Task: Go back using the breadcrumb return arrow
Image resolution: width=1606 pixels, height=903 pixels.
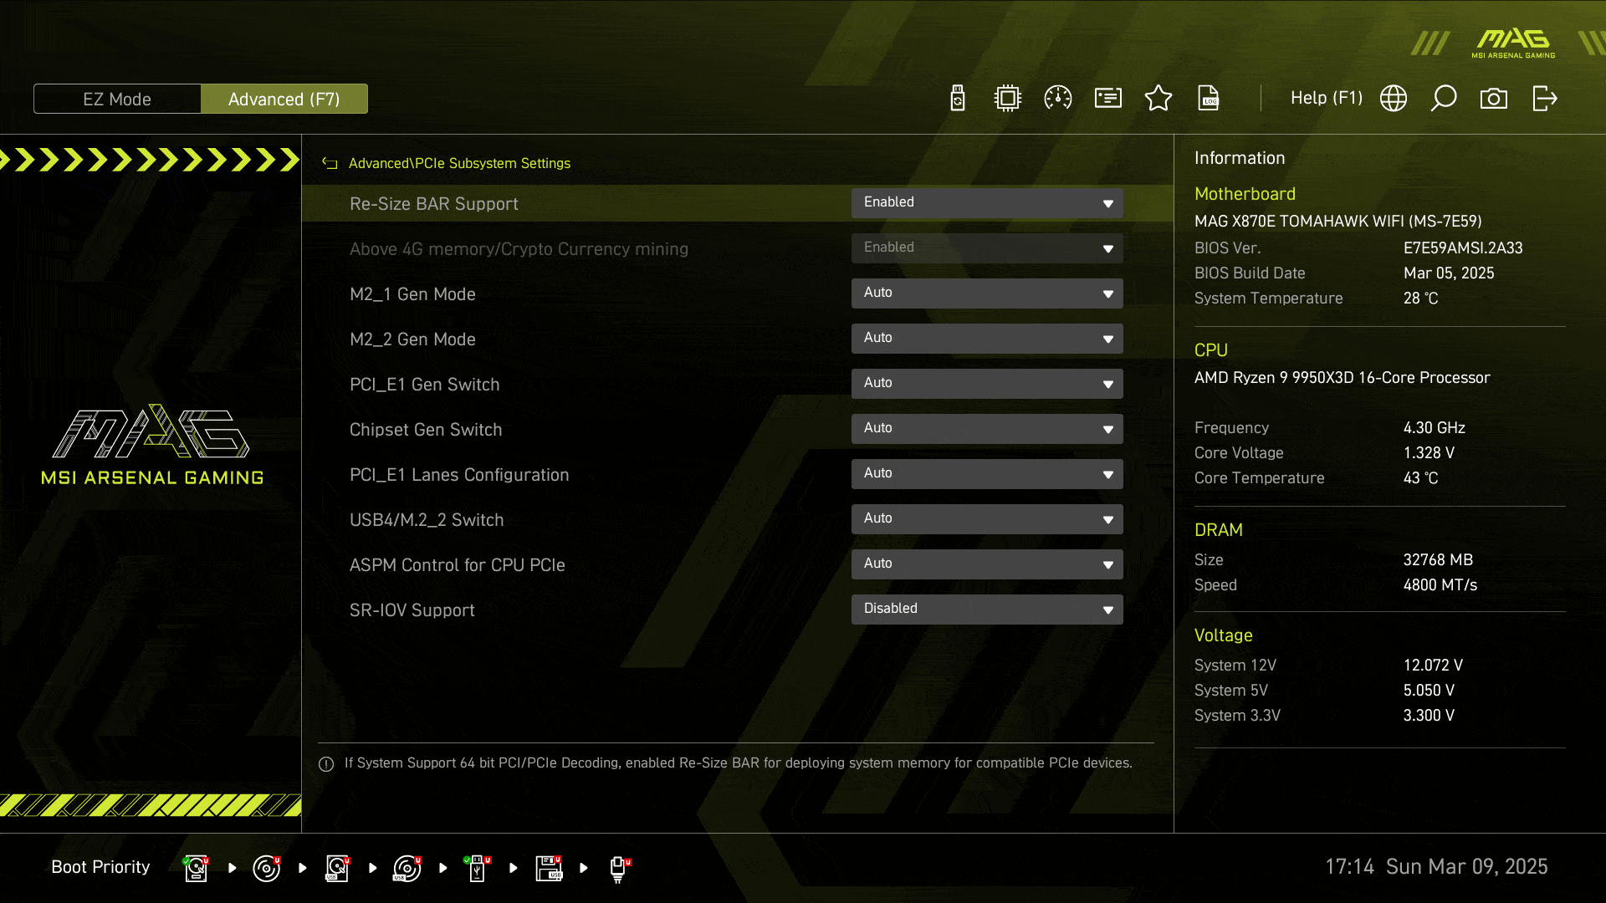Action: pyautogui.click(x=330, y=164)
